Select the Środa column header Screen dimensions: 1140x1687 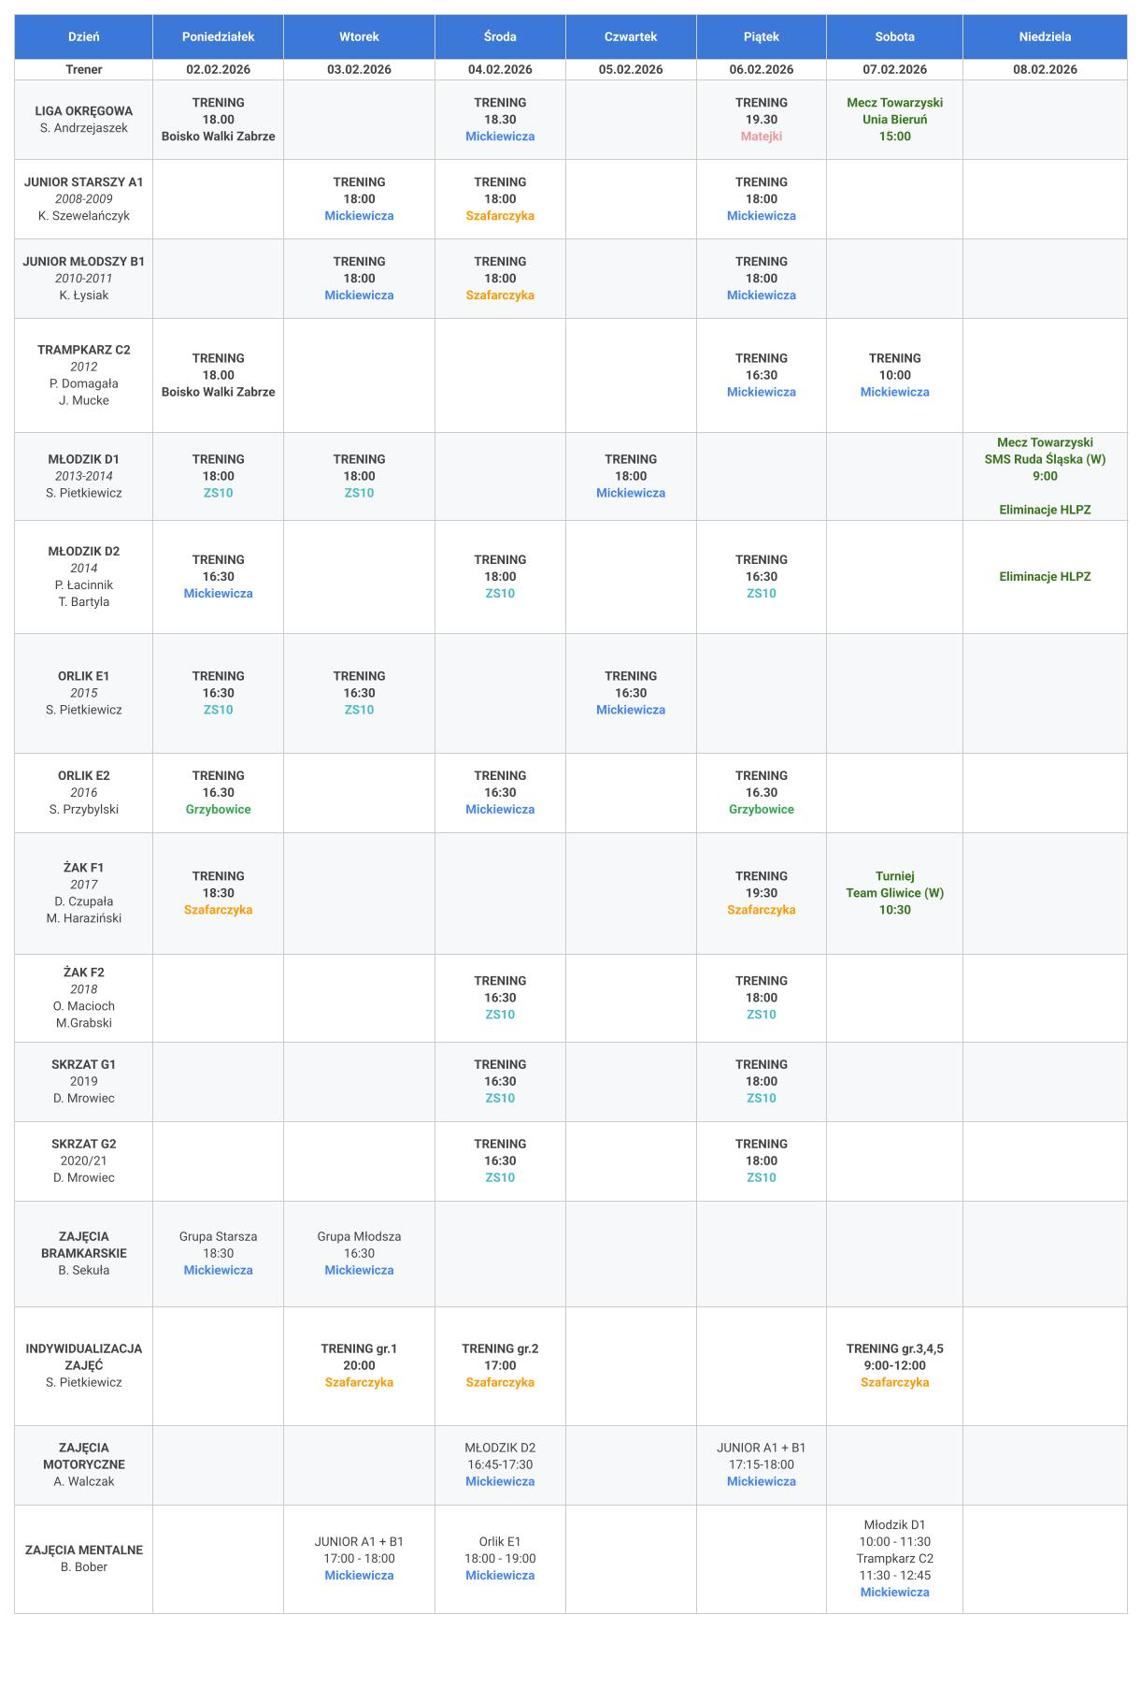(x=500, y=36)
